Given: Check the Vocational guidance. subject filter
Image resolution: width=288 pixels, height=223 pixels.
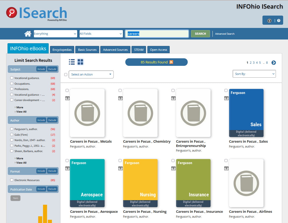Looking at the screenshot, I should (x=12, y=78).
